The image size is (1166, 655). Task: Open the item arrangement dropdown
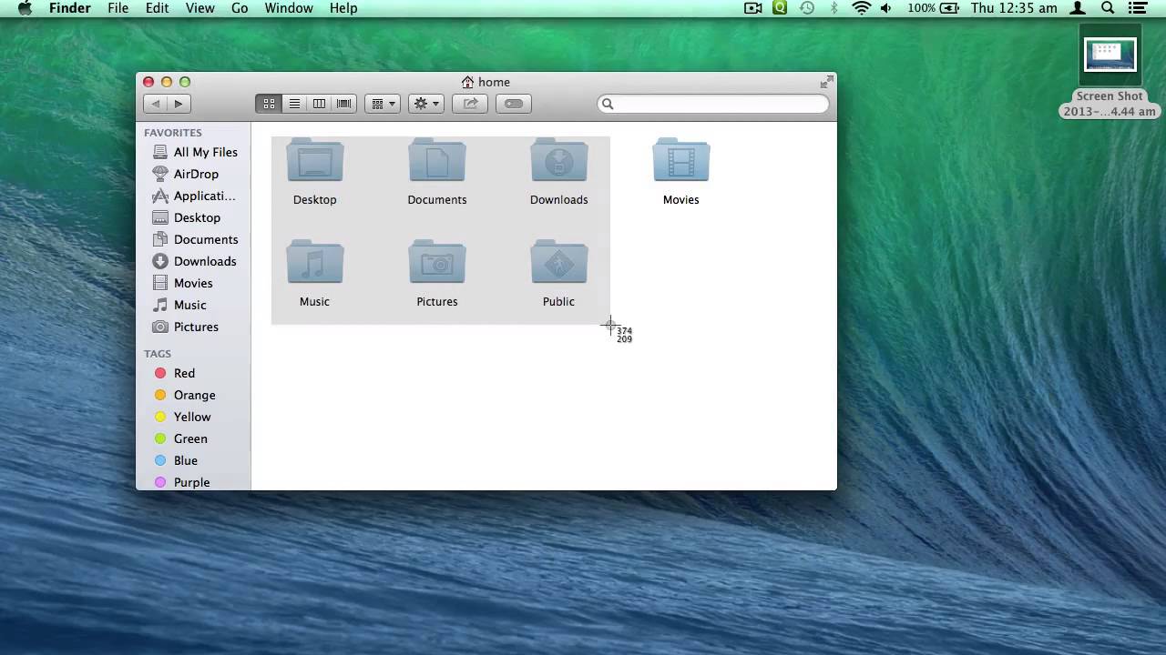coord(383,104)
